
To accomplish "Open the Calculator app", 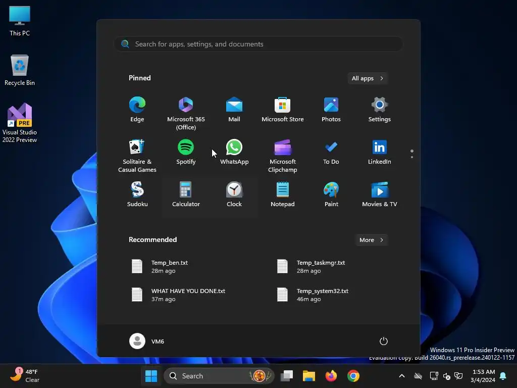I will [186, 195].
